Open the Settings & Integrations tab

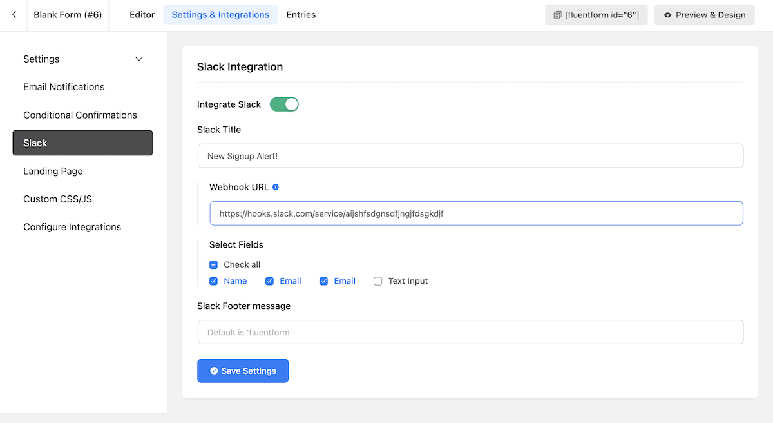click(x=220, y=15)
